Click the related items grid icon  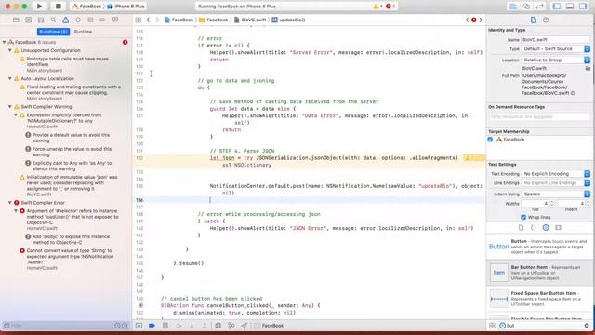click(x=139, y=20)
